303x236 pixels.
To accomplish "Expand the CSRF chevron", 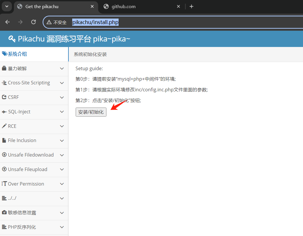I will (62, 97).
